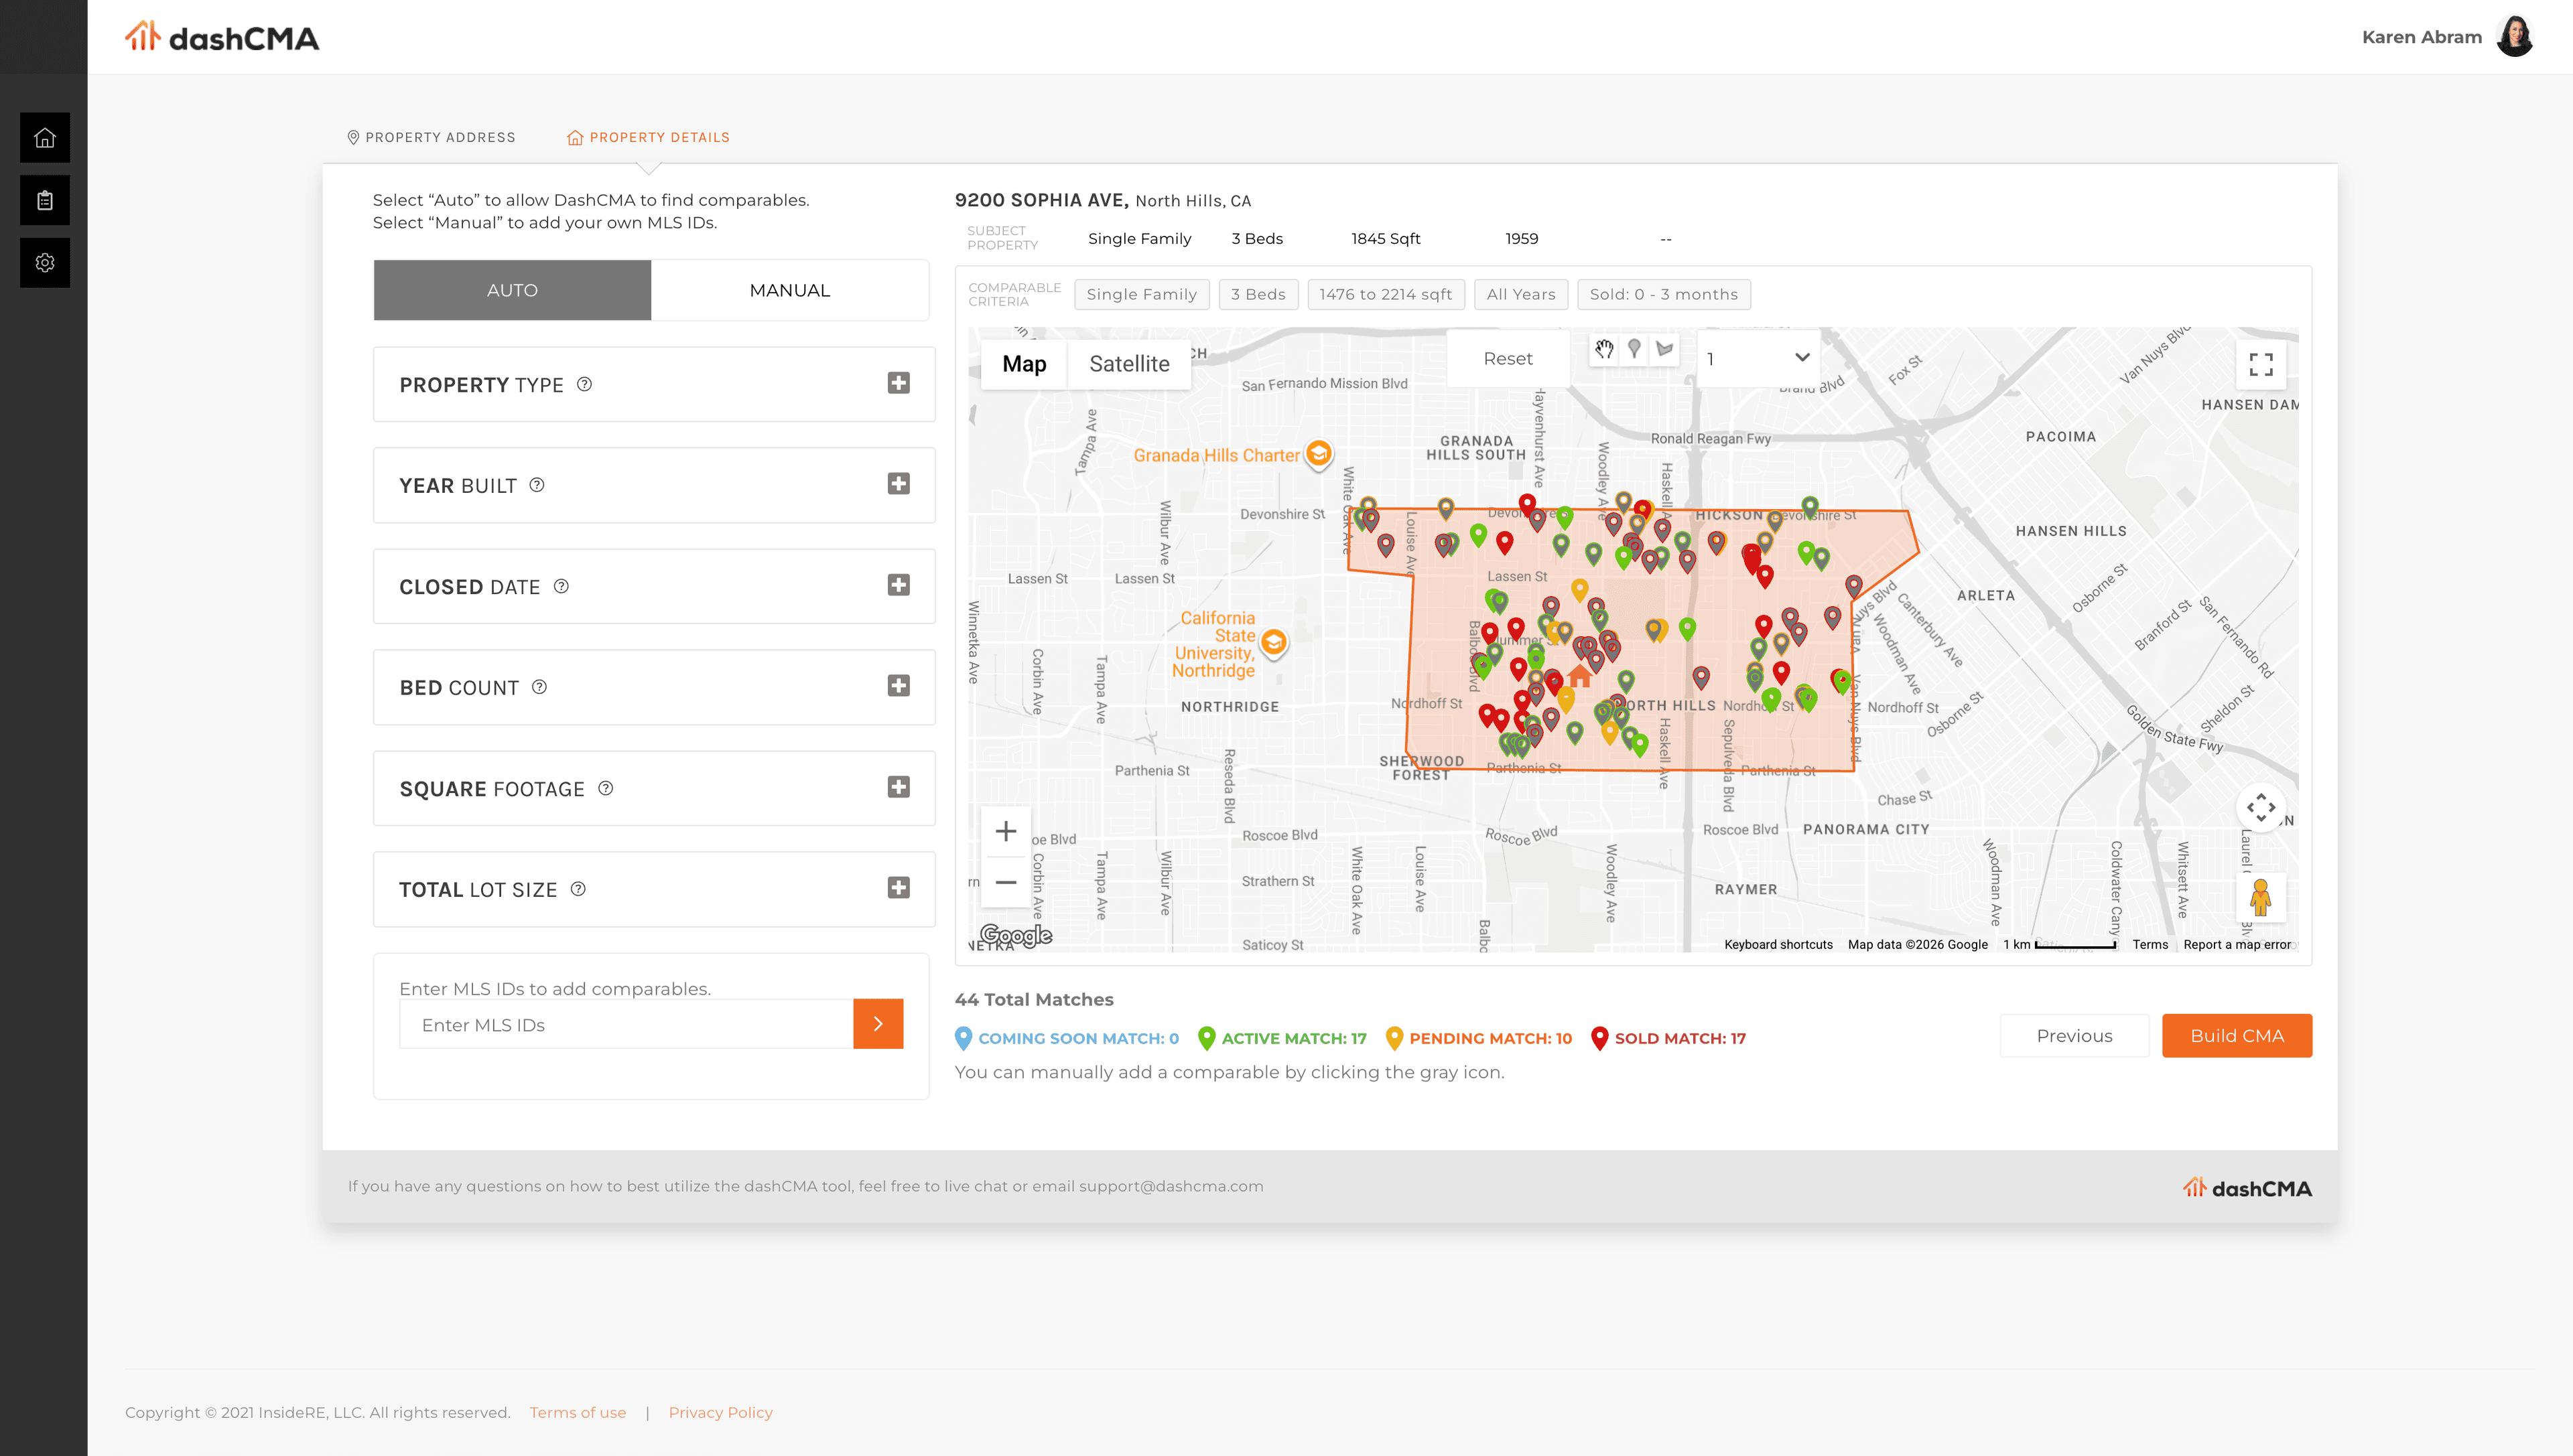Screen dimensions: 2573x1456
Task: Click the Single Family criteria chip
Action: tap(1142, 294)
